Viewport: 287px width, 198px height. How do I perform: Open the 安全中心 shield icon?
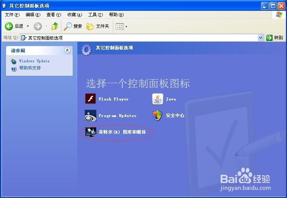(157, 116)
